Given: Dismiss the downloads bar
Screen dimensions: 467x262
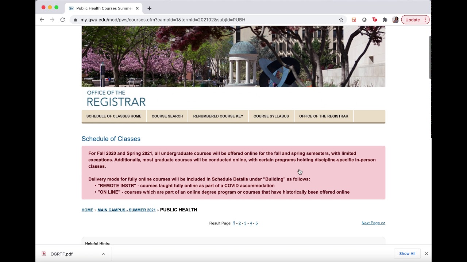Looking at the screenshot, I should (426, 254).
